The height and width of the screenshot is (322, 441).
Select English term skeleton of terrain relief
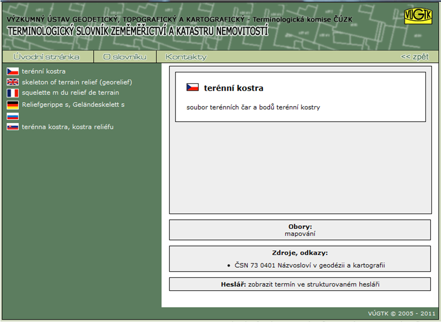[77, 82]
